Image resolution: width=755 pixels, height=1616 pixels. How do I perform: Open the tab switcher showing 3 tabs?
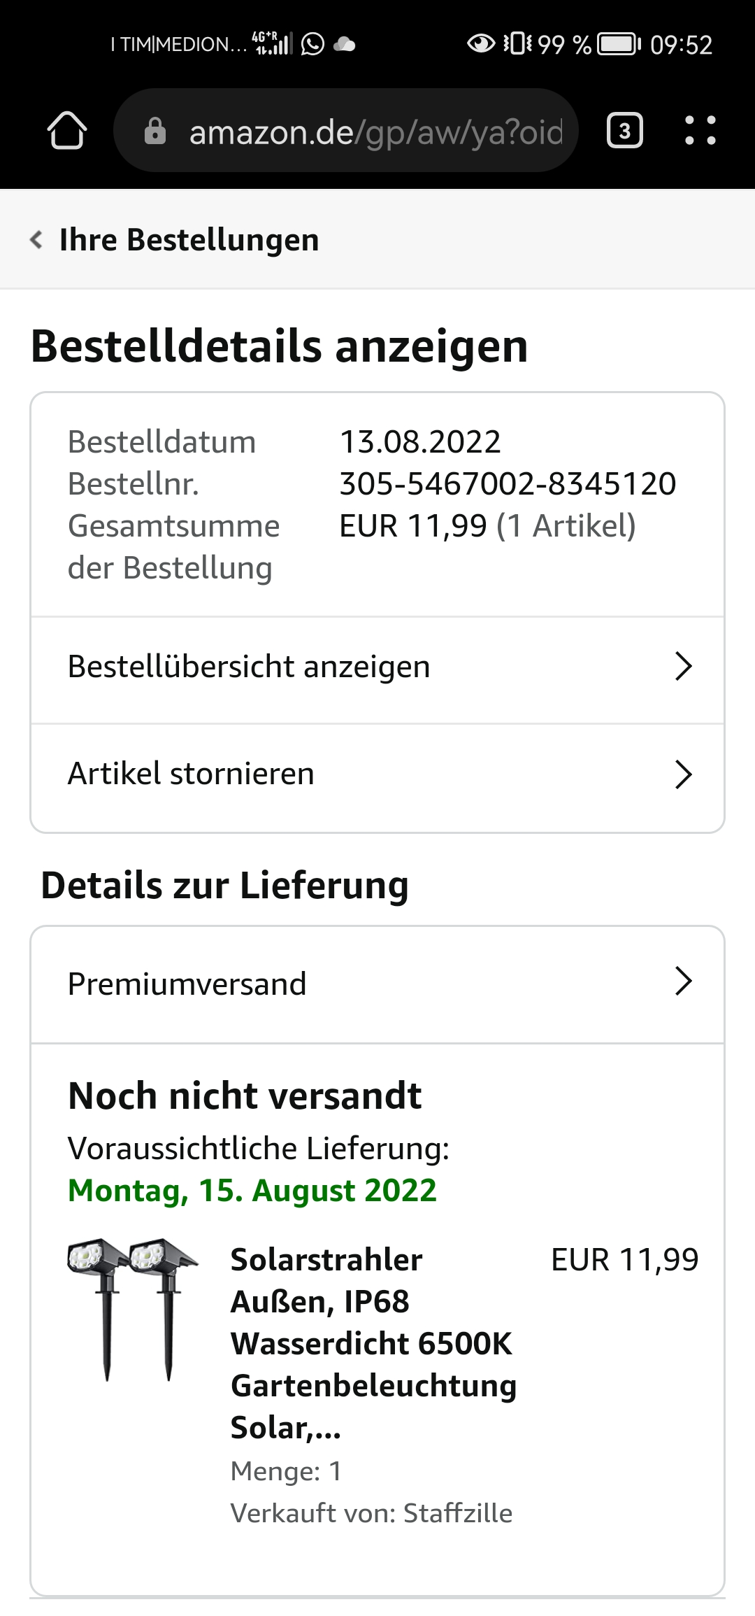point(625,131)
